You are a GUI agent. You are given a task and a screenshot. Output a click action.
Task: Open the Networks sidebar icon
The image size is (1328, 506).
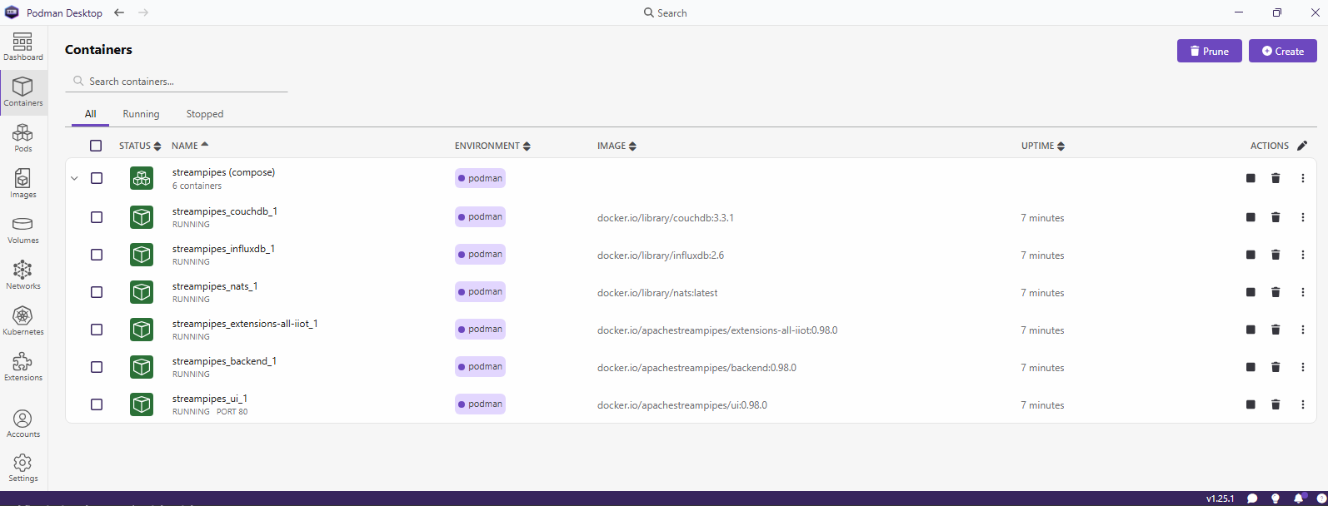[22, 275]
